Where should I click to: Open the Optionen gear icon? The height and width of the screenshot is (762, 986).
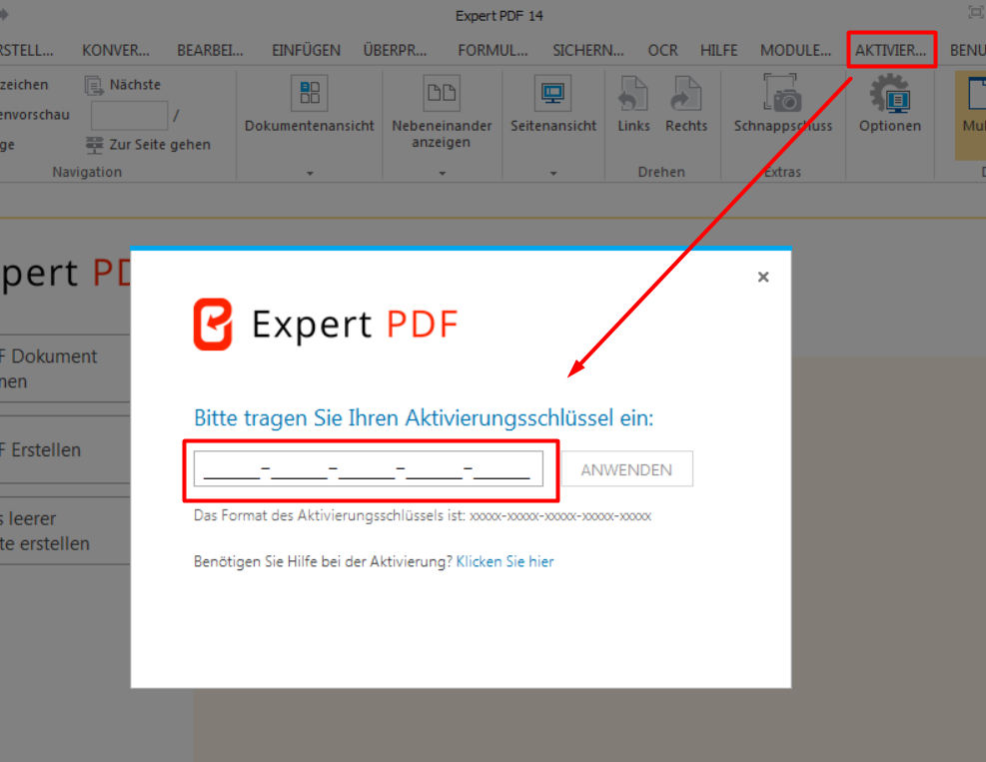[890, 93]
